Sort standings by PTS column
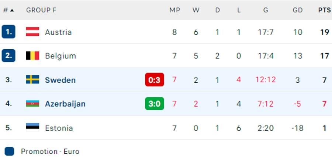 tap(324, 10)
